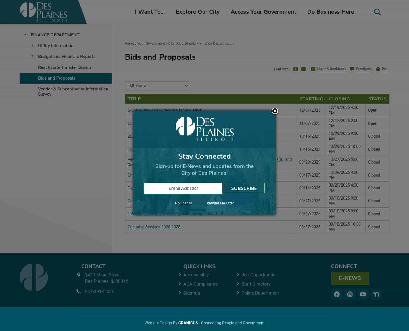
Task: Decrease the font size
Action: (x=303, y=69)
